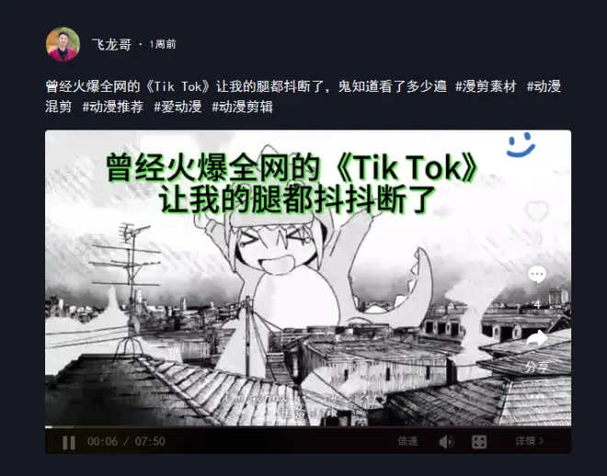The width and height of the screenshot is (607, 476).
Task: Click the username 飞龙哥
Action: 112,44
